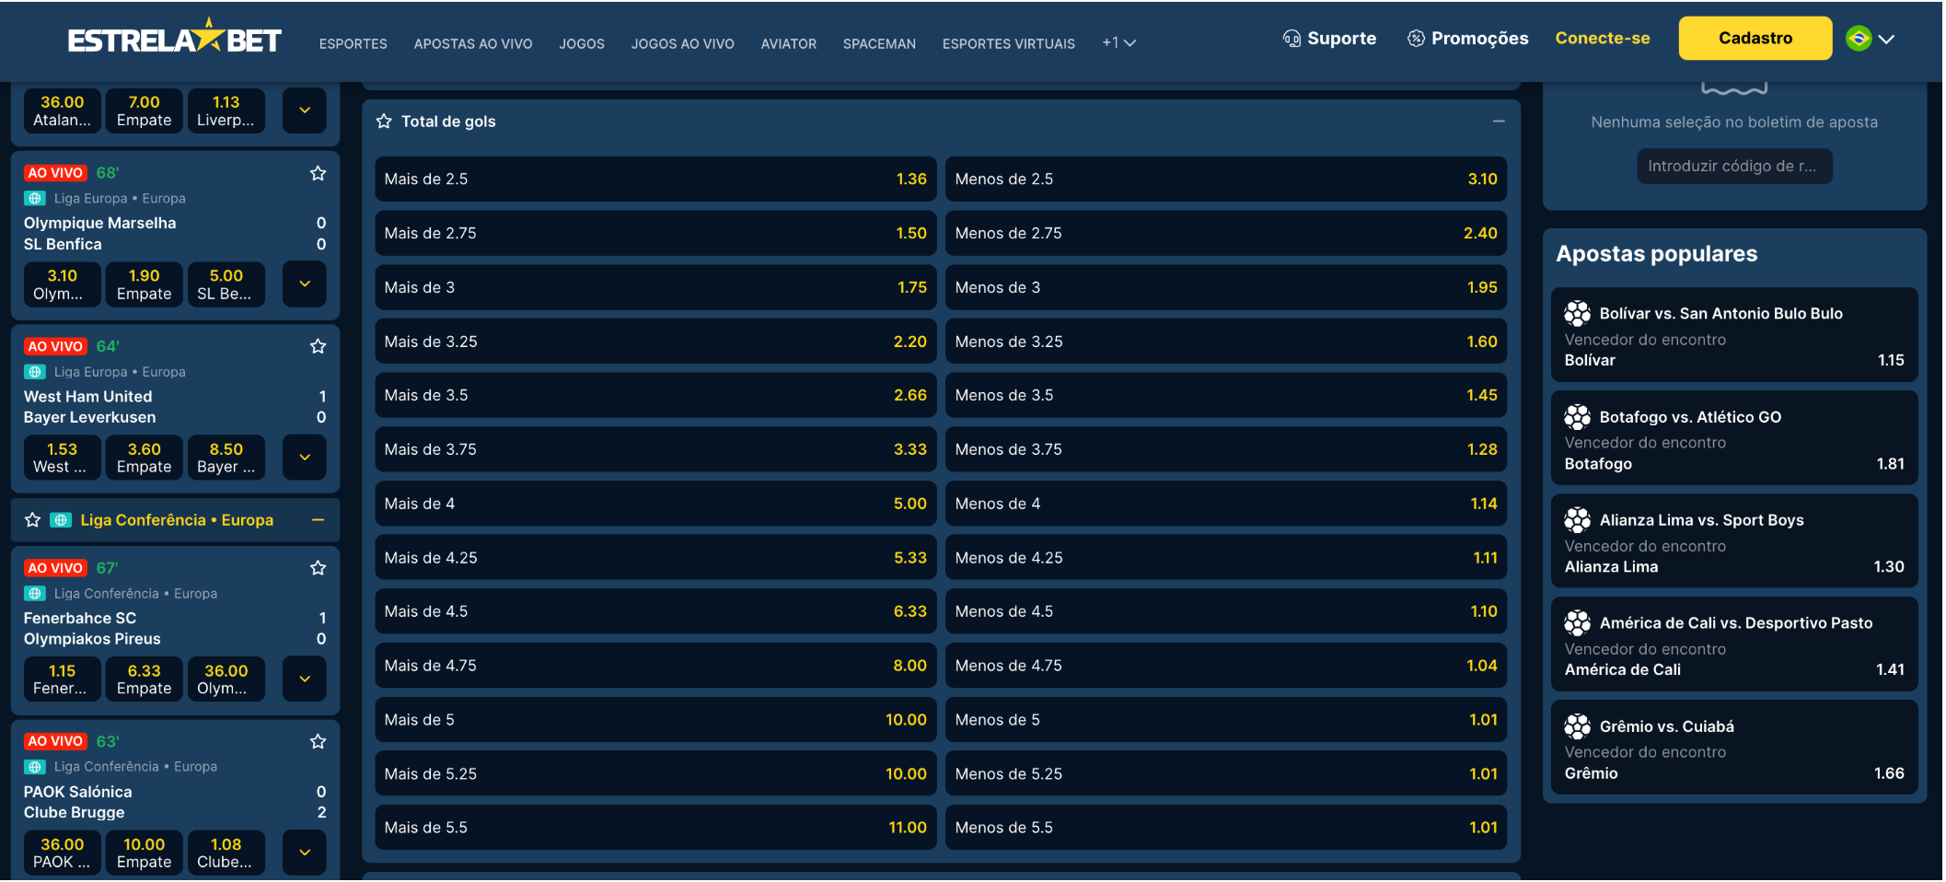Click soccer ball icon for Grêmio vs Cuiabá
Image resolution: width=1946 pixels, height=882 pixels.
tap(1577, 726)
